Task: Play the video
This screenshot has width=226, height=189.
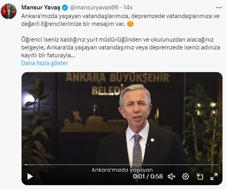Action: click(30, 176)
